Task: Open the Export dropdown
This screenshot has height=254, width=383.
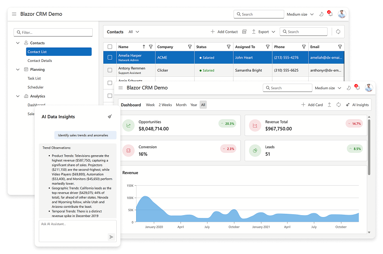Action: (x=263, y=32)
